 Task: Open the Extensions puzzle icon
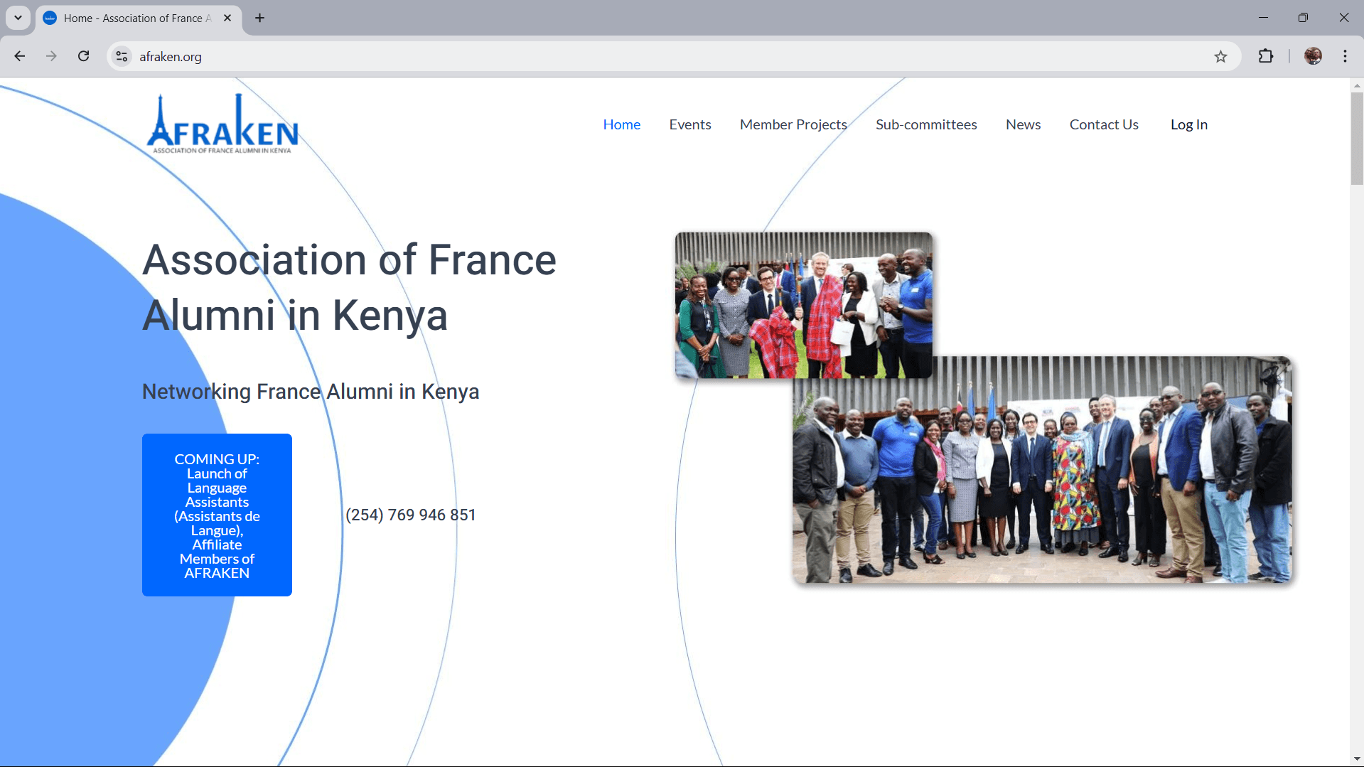pos(1266,56)
